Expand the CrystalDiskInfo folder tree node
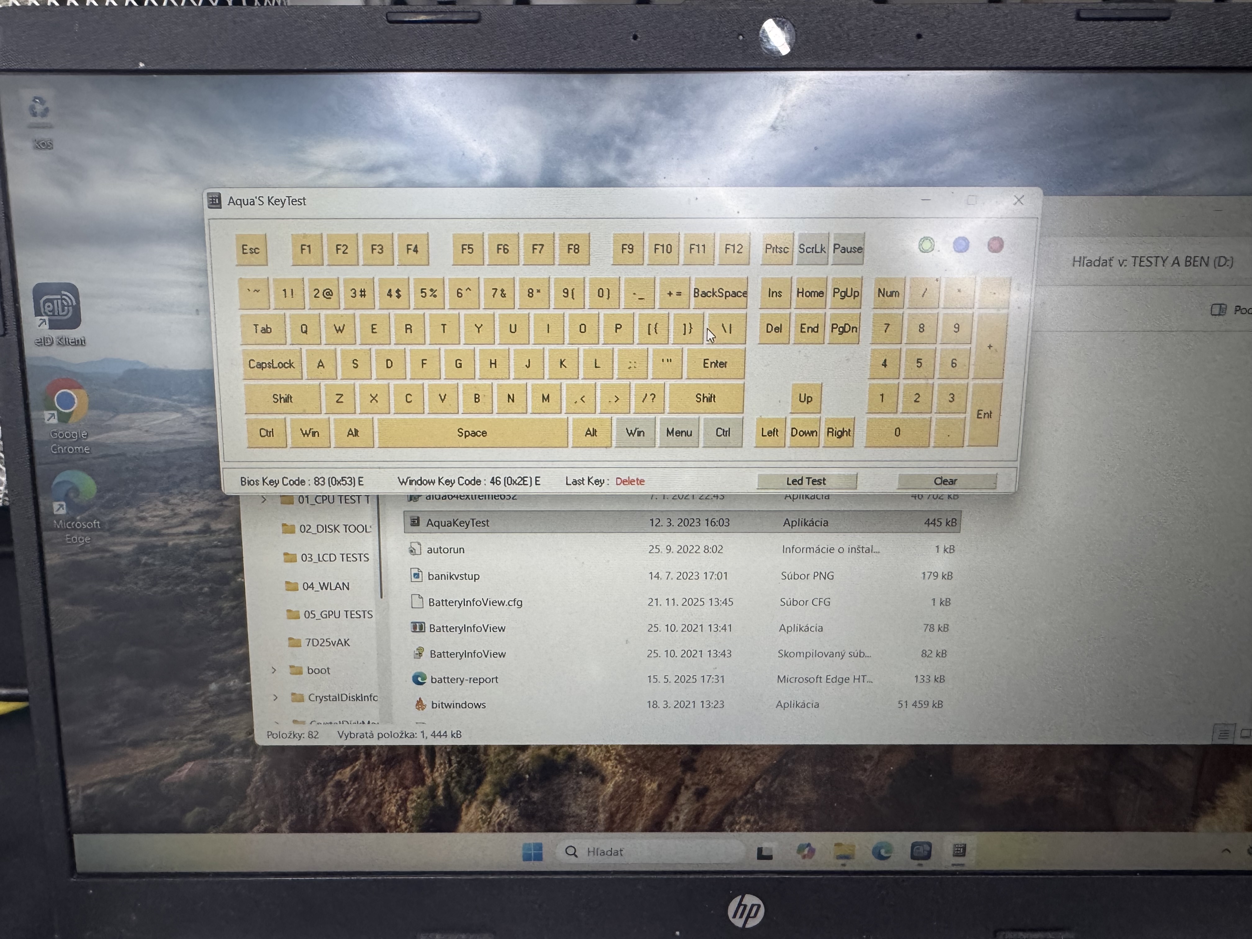The width and height of the screenshot is (1252, 939). pyautogui.click(x=275, y=697)
